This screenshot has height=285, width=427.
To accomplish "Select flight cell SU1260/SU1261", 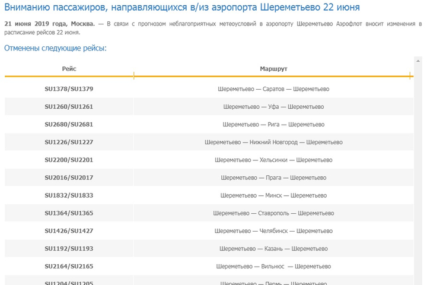I will pyautogui.click(x=69, y=107).
